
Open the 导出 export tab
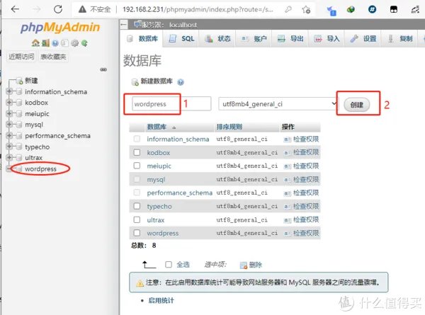[290, 39]
